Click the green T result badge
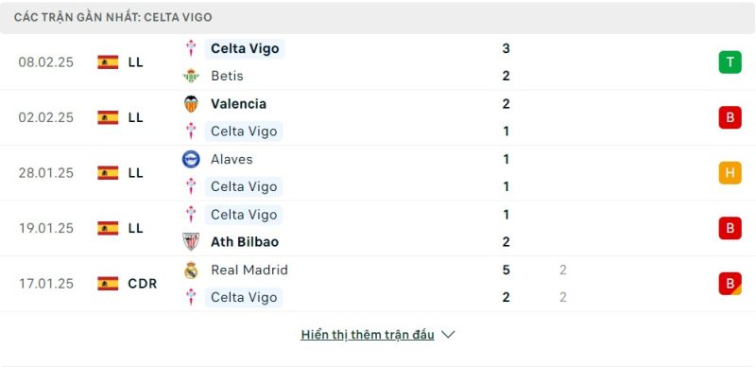The height and width of the screenshot is (367, 756). 730,62
